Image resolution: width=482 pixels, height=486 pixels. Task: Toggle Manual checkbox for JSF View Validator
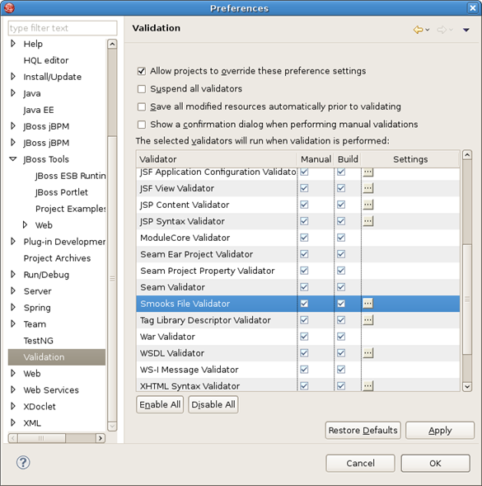304,188
